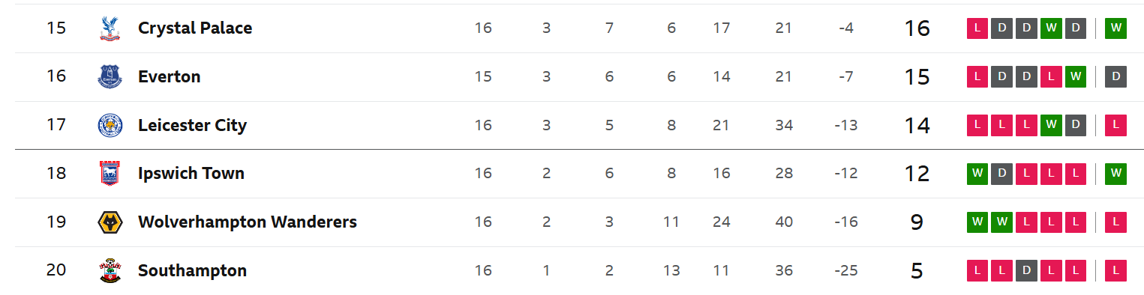Open Everton's green W form badge

1075,76
